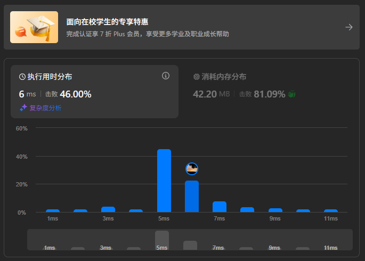
Task: Open the 复杂度分析 link
Action: (x=45, y=108)
